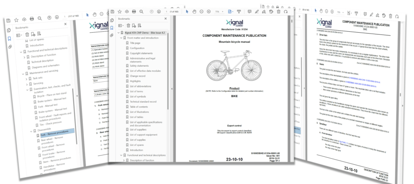This screenshot has height=184, width=414.
Task: Zoom in plus button, center window
Action: pyautogui.click(x=208, y=11)
